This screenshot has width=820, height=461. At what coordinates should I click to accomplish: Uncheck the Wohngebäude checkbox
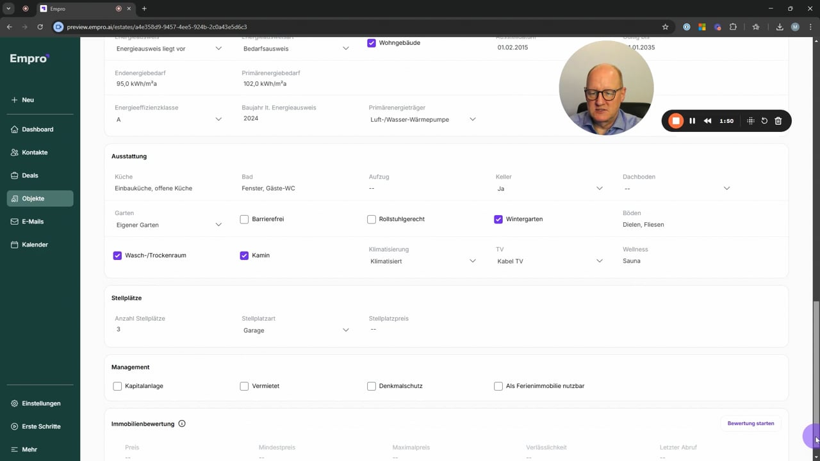[x=372, y=43]
